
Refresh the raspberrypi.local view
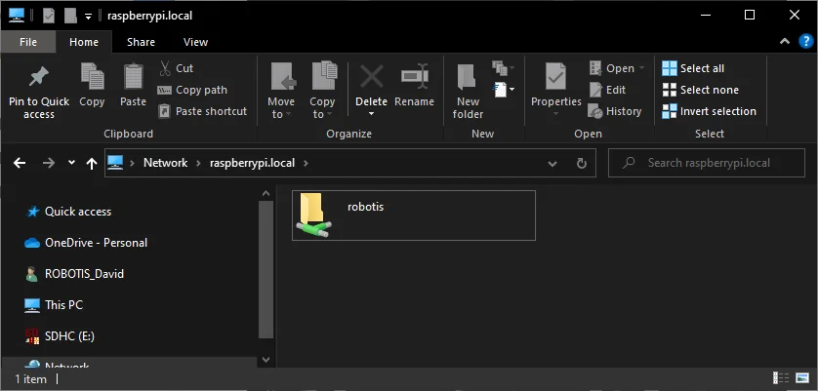click(582, 163)
